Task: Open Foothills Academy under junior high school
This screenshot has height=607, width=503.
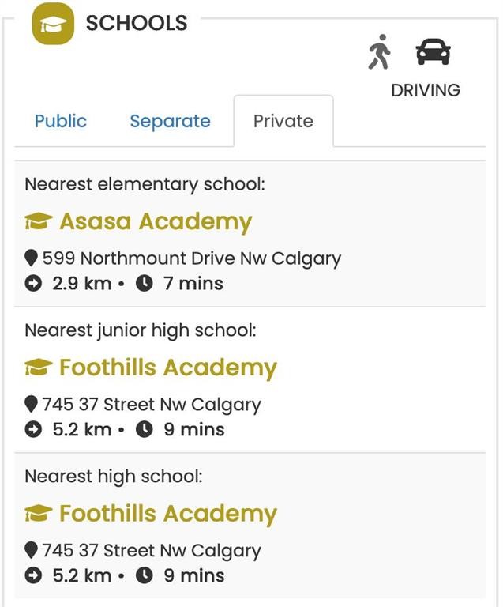Action: point(168,368)
